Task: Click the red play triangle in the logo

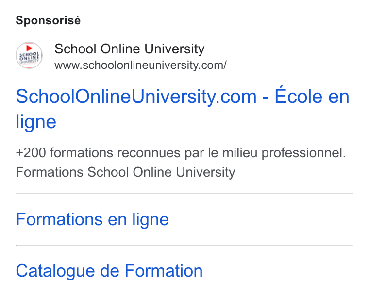Action: coord(29,48)
